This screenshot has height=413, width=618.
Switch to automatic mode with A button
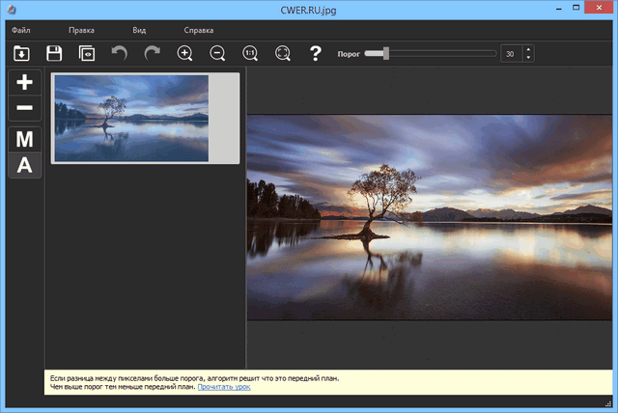point(24,165)
